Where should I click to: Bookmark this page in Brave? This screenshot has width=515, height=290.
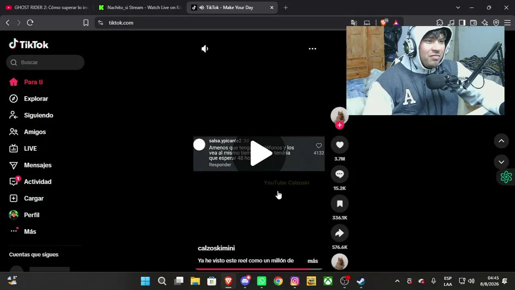(86, 23)
